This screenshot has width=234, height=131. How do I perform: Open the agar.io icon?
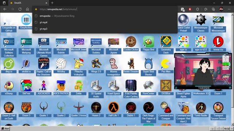[184, 44]
